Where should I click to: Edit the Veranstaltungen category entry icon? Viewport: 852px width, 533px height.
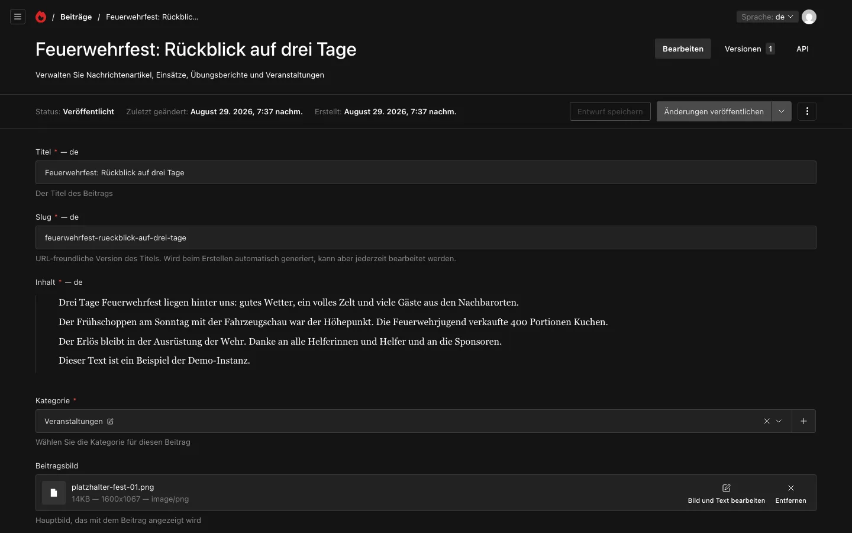click(x=110, y=421)
